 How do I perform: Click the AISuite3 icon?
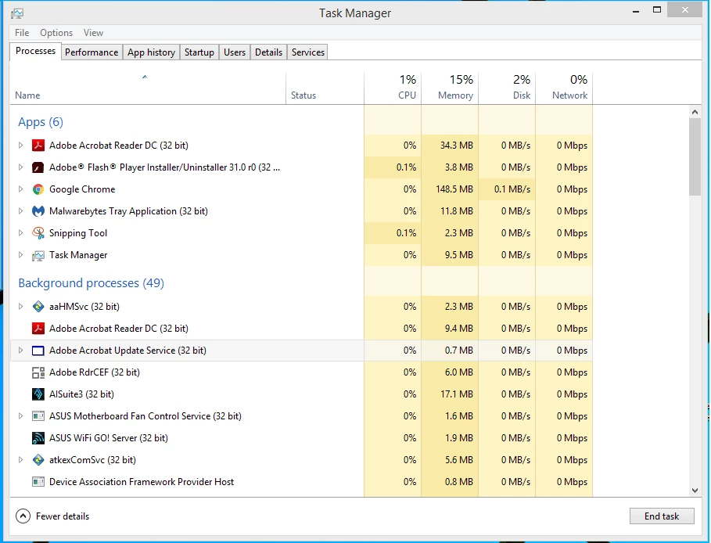click(x=38, y=394)
